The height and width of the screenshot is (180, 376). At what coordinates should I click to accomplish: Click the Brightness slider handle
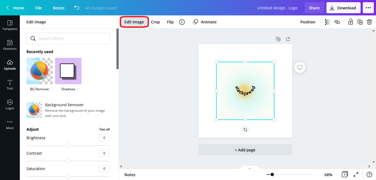click(x=68, y=145)
